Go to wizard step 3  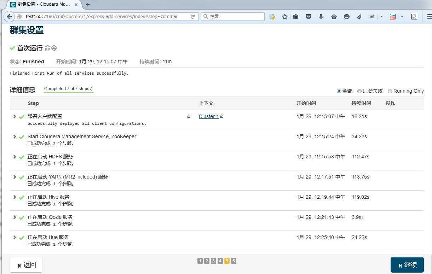[x=213, y=261]
